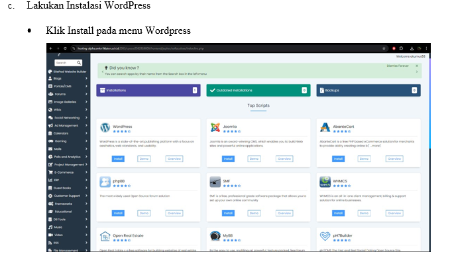Open the Installations panel
The image size is (452, 254).
click(148, 90)
